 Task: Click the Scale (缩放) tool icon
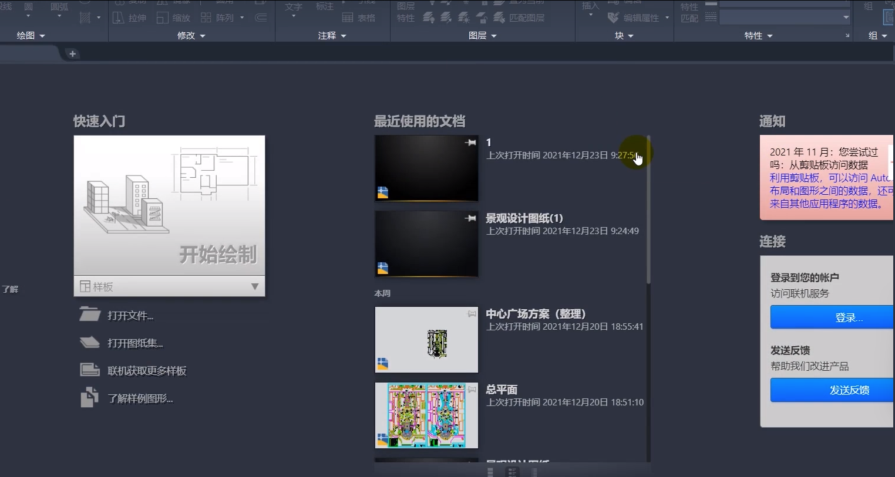[x=163, y=18]
